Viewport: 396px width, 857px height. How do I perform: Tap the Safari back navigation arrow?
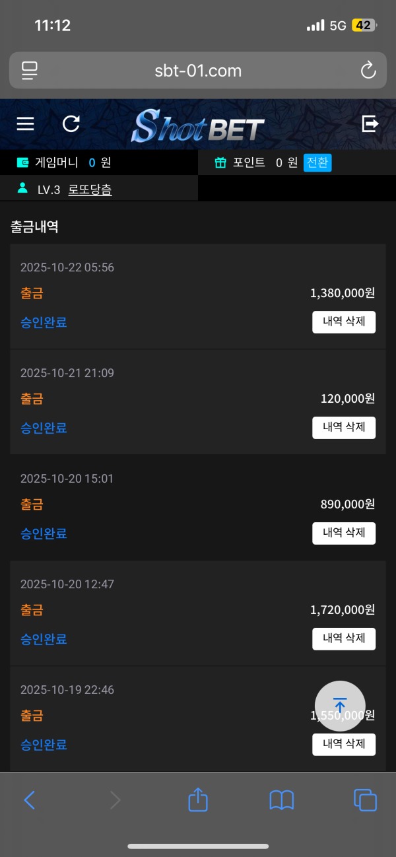[29, 800]
